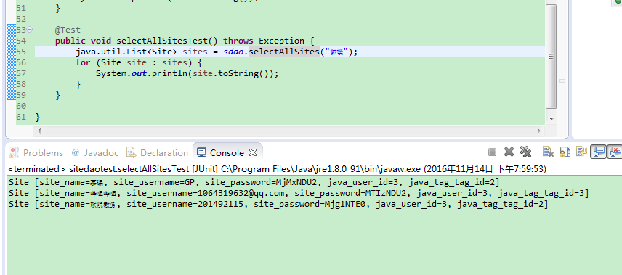Toggle Show Console When Standard Error Changes

click(615, 152)
